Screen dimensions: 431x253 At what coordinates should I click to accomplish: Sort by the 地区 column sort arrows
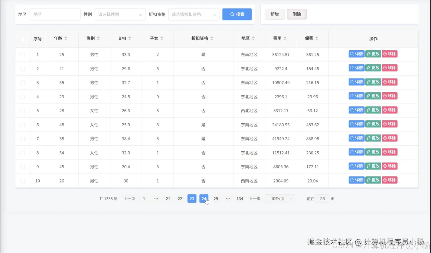coord(253,39)
